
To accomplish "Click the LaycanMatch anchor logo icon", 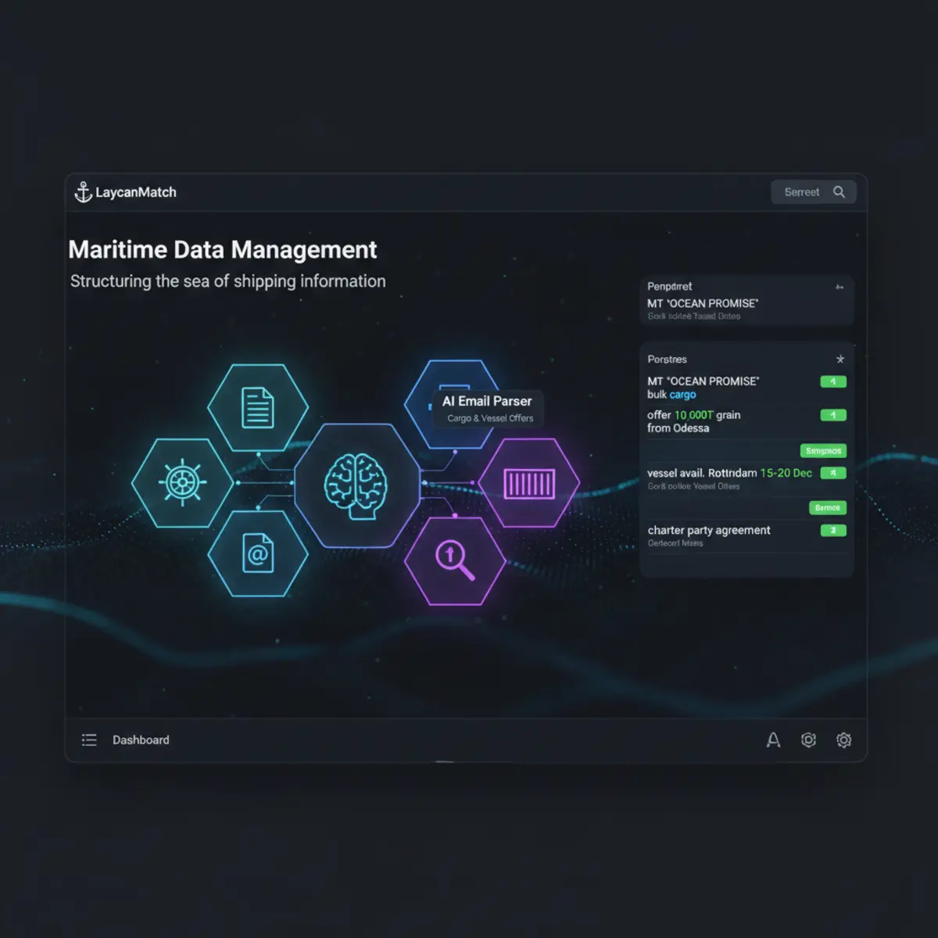I will point(83,192).
